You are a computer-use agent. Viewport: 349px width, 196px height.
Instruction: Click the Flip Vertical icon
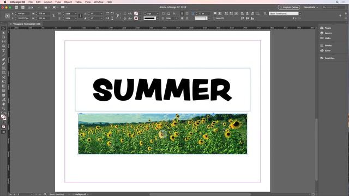tap(112, 18)
